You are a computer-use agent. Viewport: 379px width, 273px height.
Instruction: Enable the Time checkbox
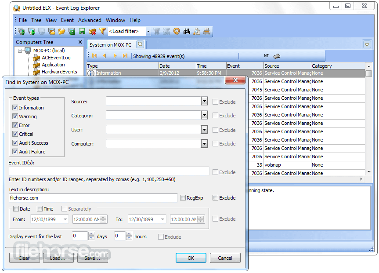[x=40, y=209]
